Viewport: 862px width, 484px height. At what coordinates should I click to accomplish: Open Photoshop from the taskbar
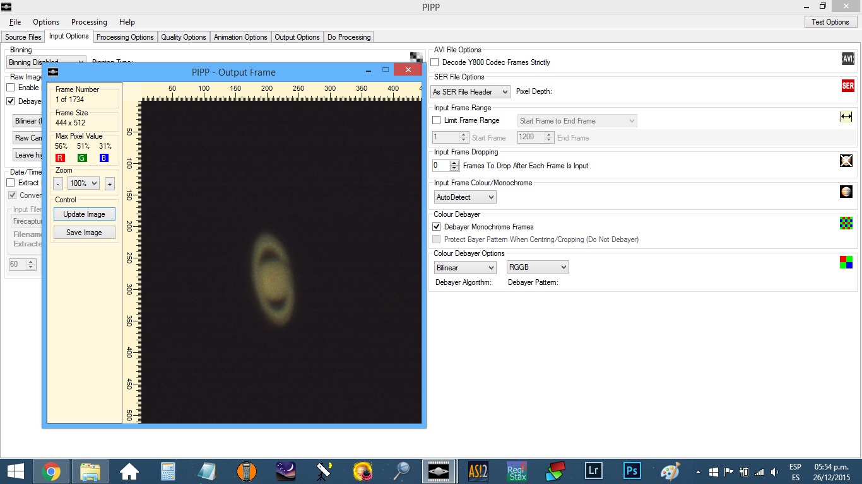pos(632,471)
